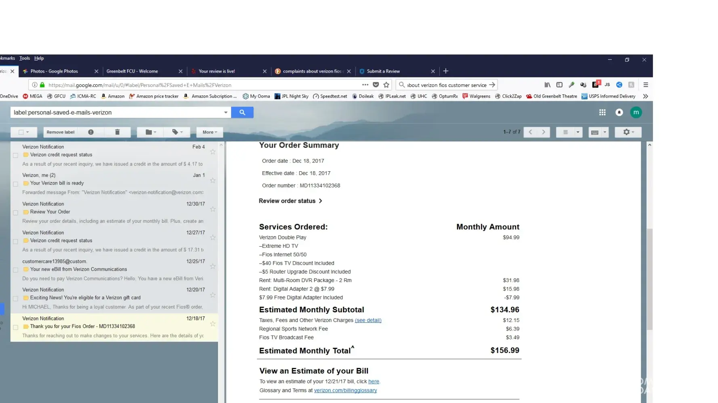Open the Firefox hamburger menu
The height and width of the screenshot is (403, 718).
point(645,85)
